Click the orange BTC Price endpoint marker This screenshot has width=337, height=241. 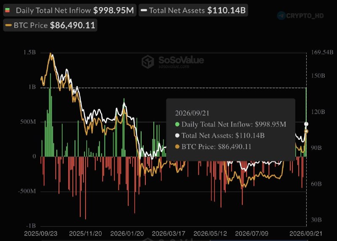tap(306, 131)
